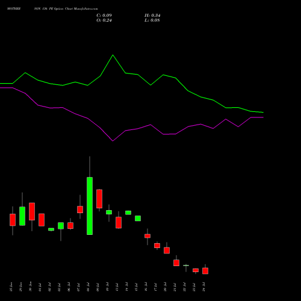Select the red candle for 09 Jul
The image size is (301, 301).
pyautogui.click(x=99, y=199)
